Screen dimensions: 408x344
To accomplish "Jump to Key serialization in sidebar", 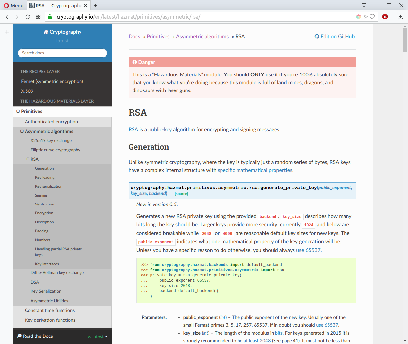I will tap(49, 186).
